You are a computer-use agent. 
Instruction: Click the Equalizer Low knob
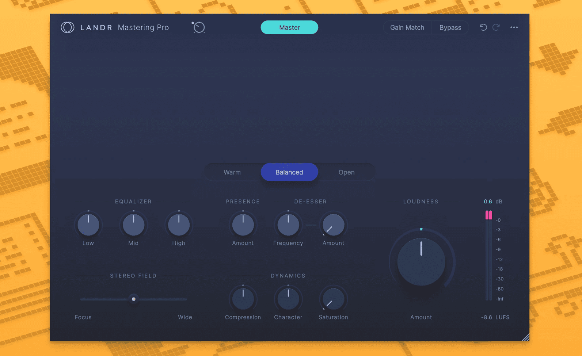click(88, 225)
